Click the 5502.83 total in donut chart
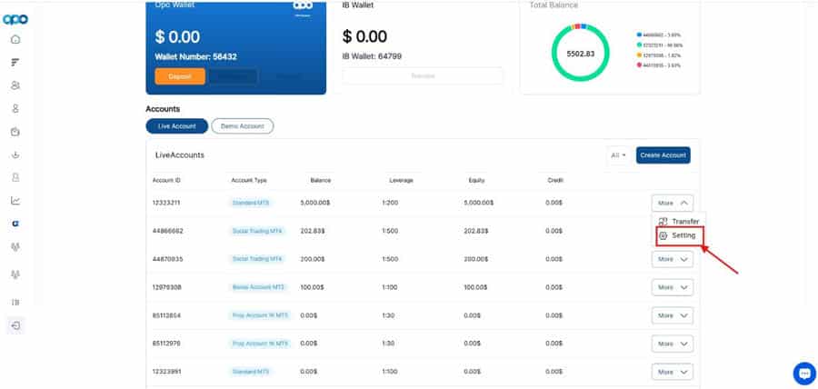 pyautogui.click(x=581, y=54)
